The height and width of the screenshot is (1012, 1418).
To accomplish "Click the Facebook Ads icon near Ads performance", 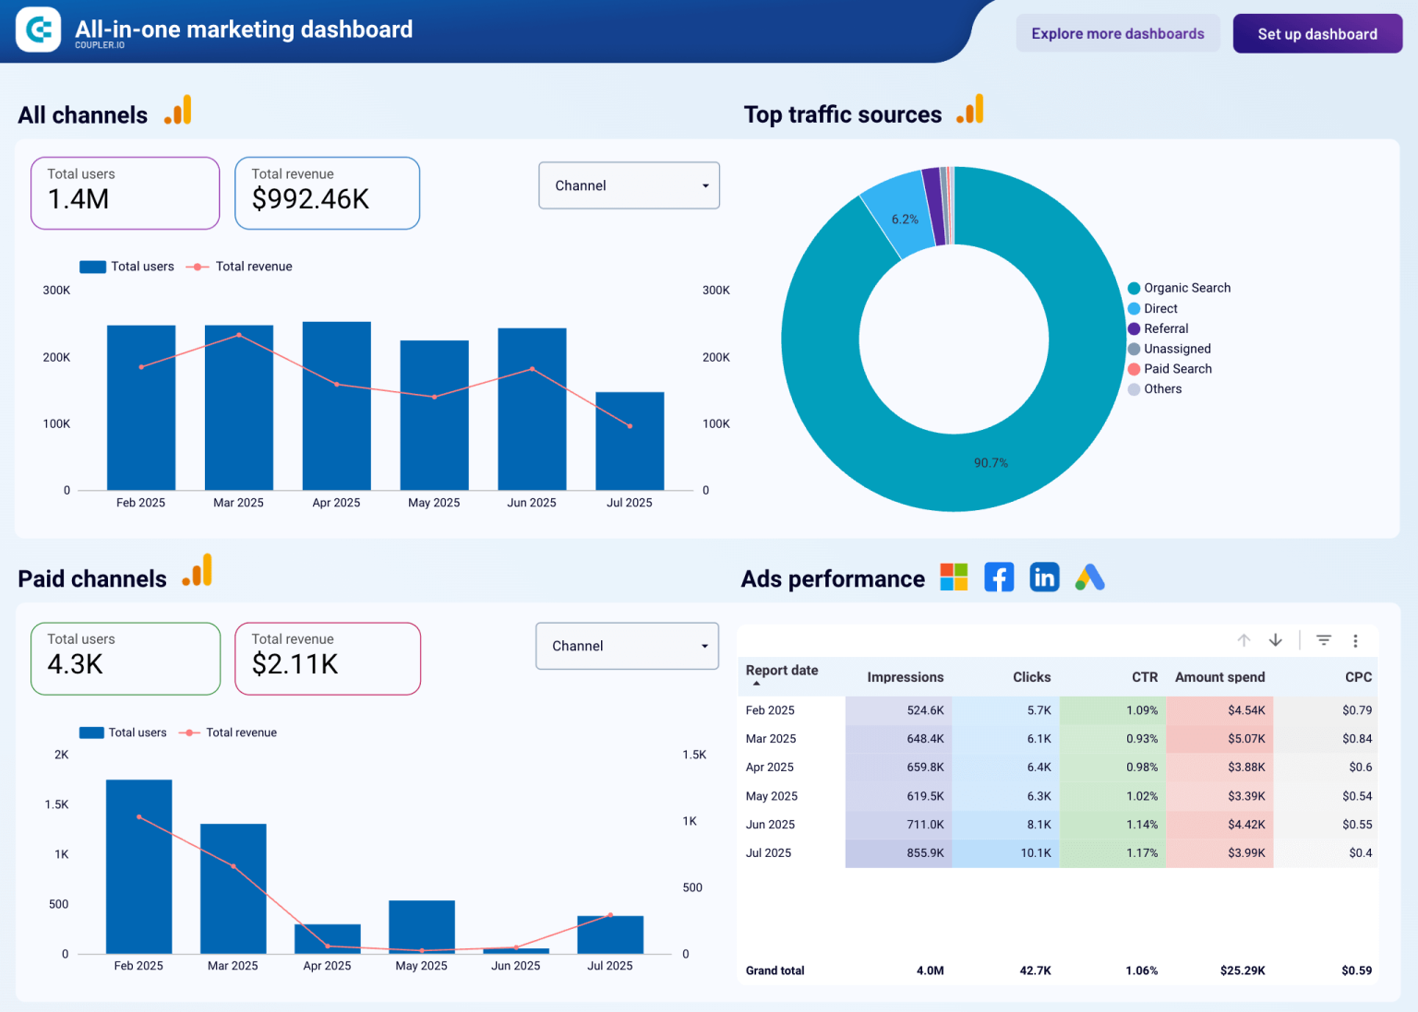I will (999, 577).
